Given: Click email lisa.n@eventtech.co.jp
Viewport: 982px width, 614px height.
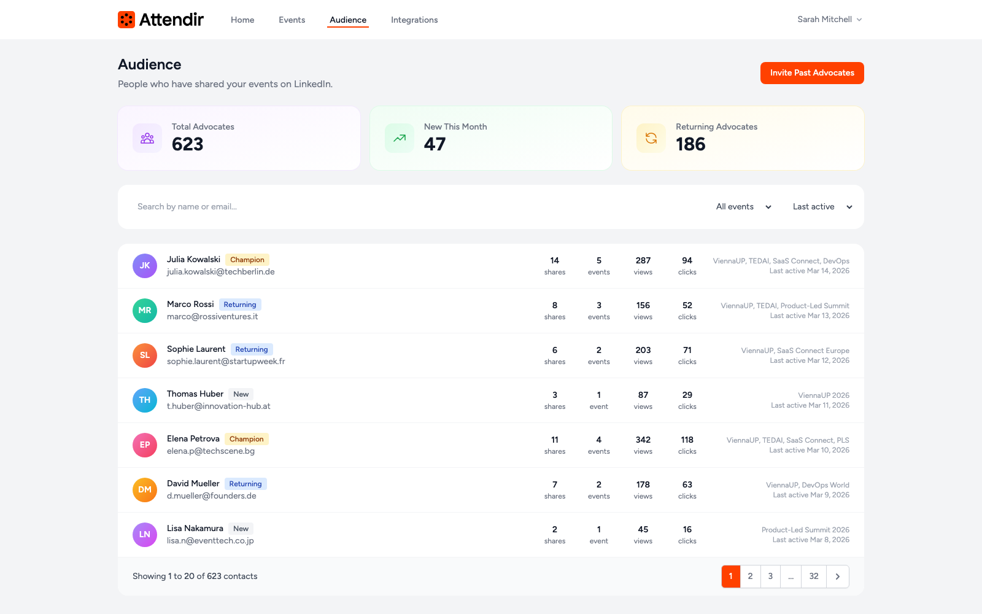Looking at the screenshot, I should pos(211,541).
